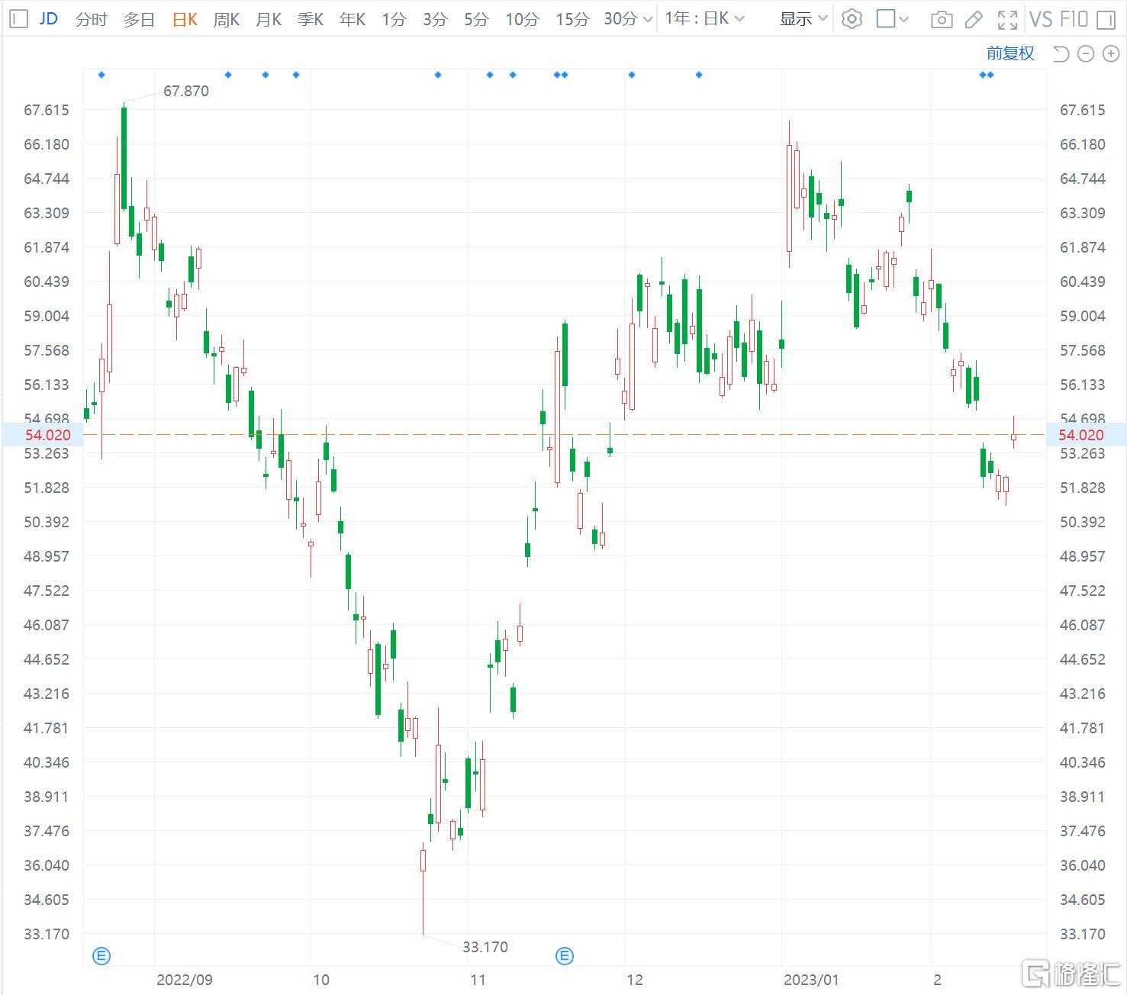Enter fullscreen chart mode
Viewport: 1127px width, 995px height.
[1007, 19]
